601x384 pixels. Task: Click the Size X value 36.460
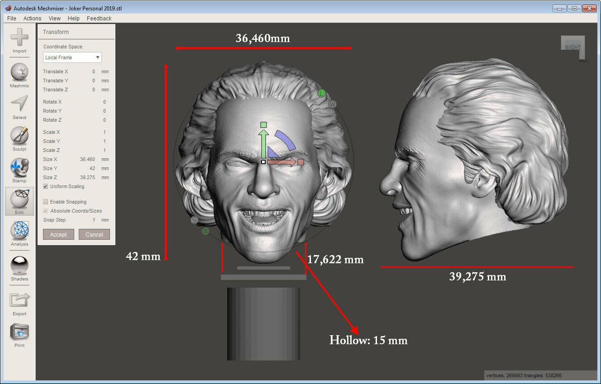[87, 159]
